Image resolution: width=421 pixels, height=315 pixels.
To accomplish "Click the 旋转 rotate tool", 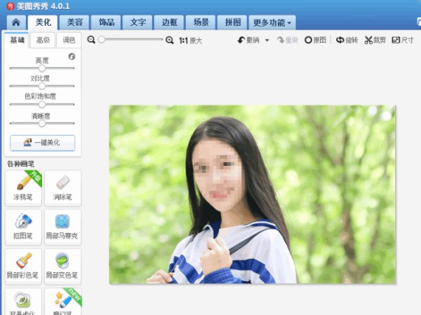I will point(347,41).
